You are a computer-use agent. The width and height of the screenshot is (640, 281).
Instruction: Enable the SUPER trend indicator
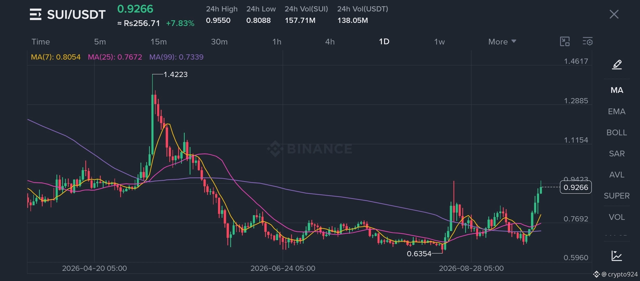click(x=617, y=196)
